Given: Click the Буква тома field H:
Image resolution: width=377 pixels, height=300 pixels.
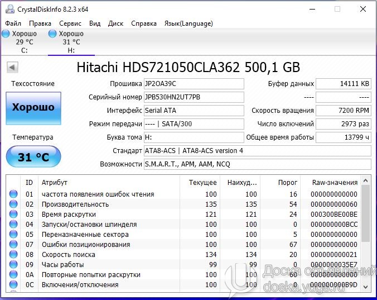Looking at the screenshot, I should click(x=194, y=137).
